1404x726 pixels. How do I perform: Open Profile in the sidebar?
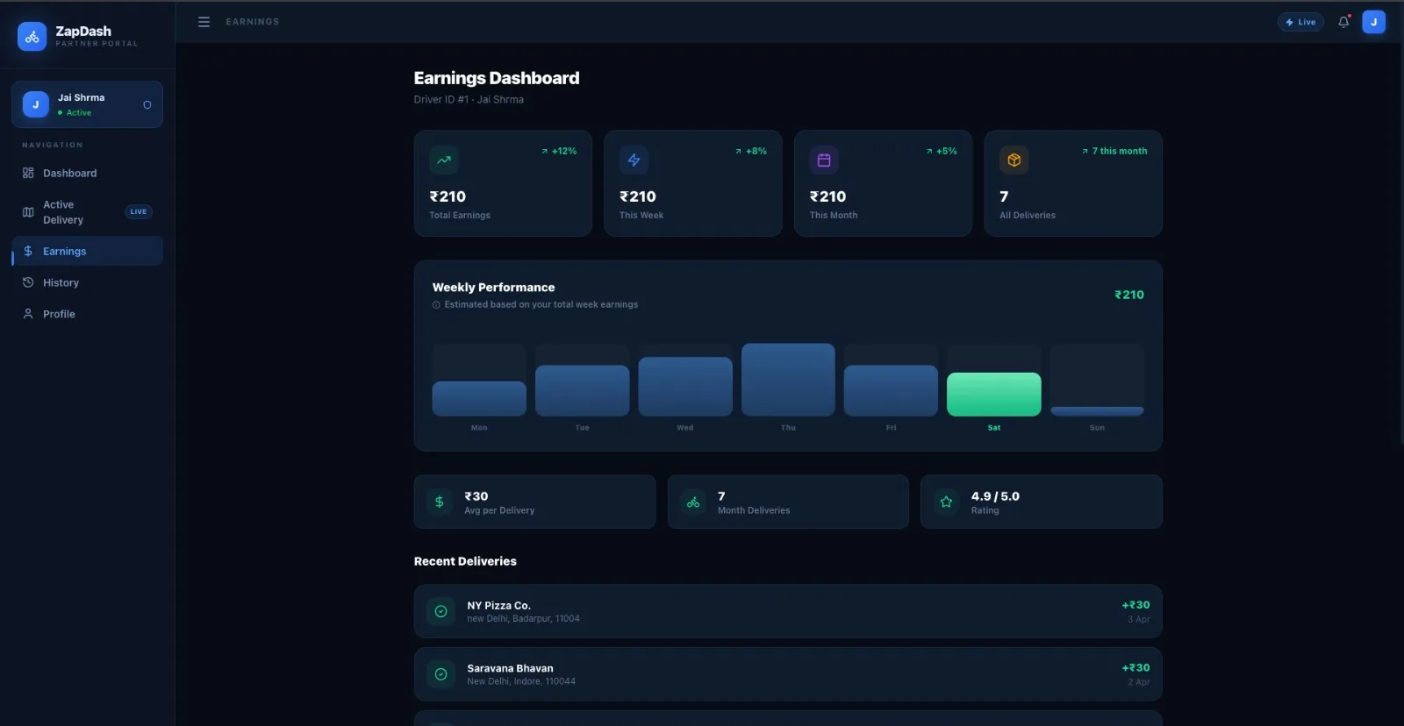[x=87, y=314]
